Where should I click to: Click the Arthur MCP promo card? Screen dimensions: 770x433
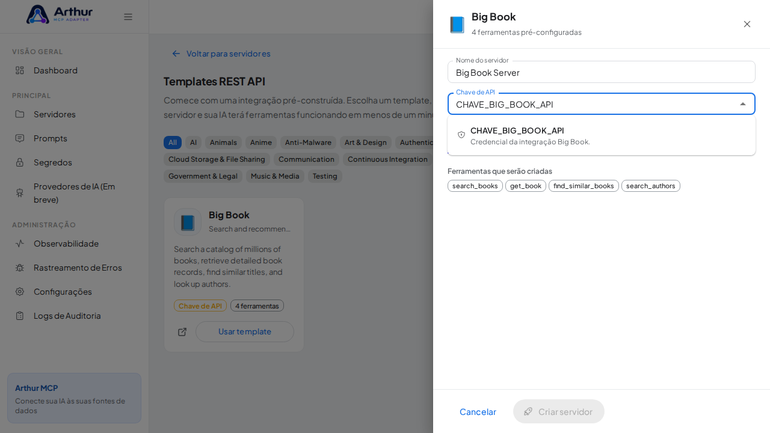(74, 398)
